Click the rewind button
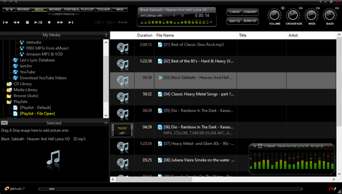The width and height of the screenshot is (342, 194). [x=16, y=22]
